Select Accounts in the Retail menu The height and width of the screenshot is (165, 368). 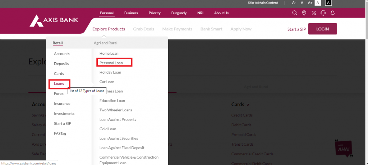coord(62,54)
